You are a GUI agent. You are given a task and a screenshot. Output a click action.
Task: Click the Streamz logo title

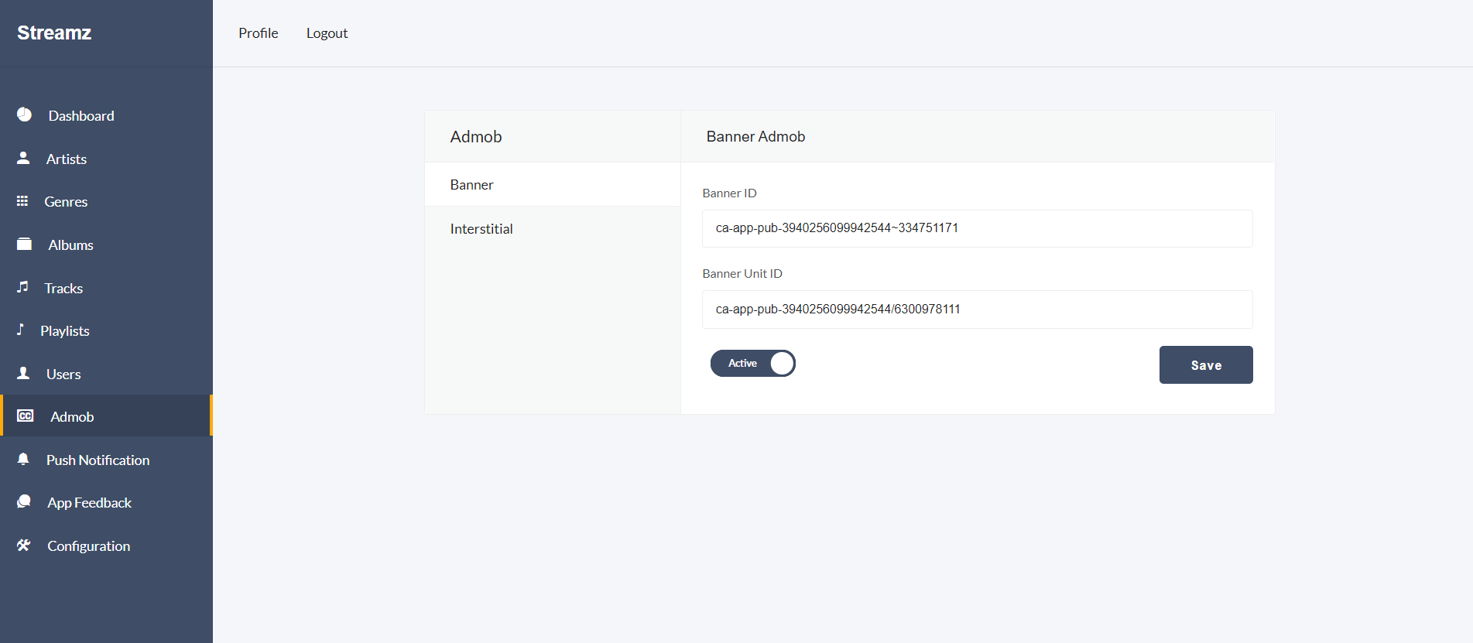pos(54,32)
